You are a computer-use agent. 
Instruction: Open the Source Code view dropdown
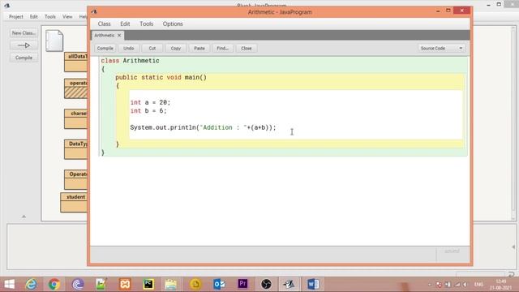441,49
